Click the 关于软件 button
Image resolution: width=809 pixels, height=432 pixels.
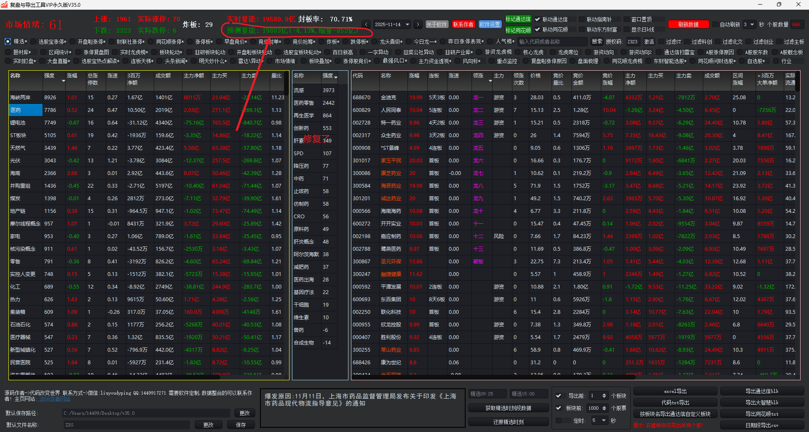click(437, 24)
